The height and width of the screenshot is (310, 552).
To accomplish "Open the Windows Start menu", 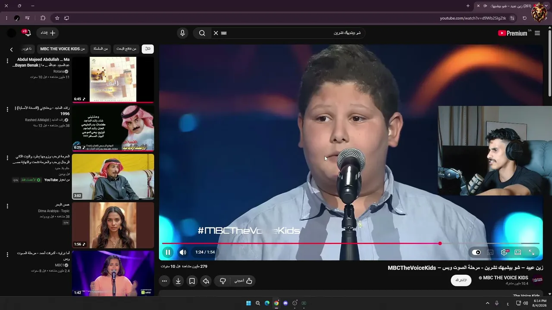I will (248, 303).
